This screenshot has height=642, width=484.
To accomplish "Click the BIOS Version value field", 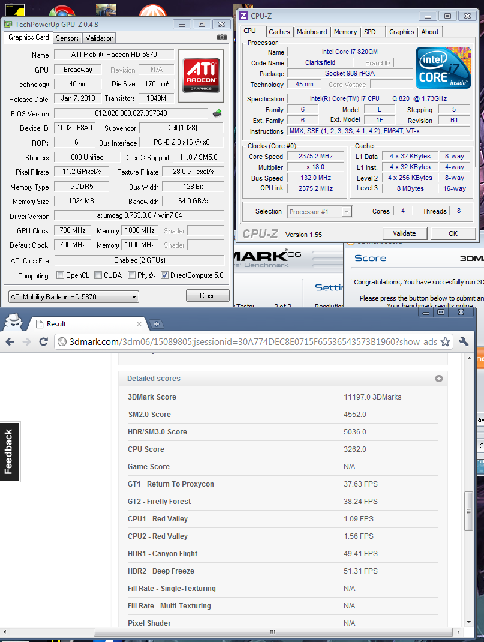I will tap(131, 113).
